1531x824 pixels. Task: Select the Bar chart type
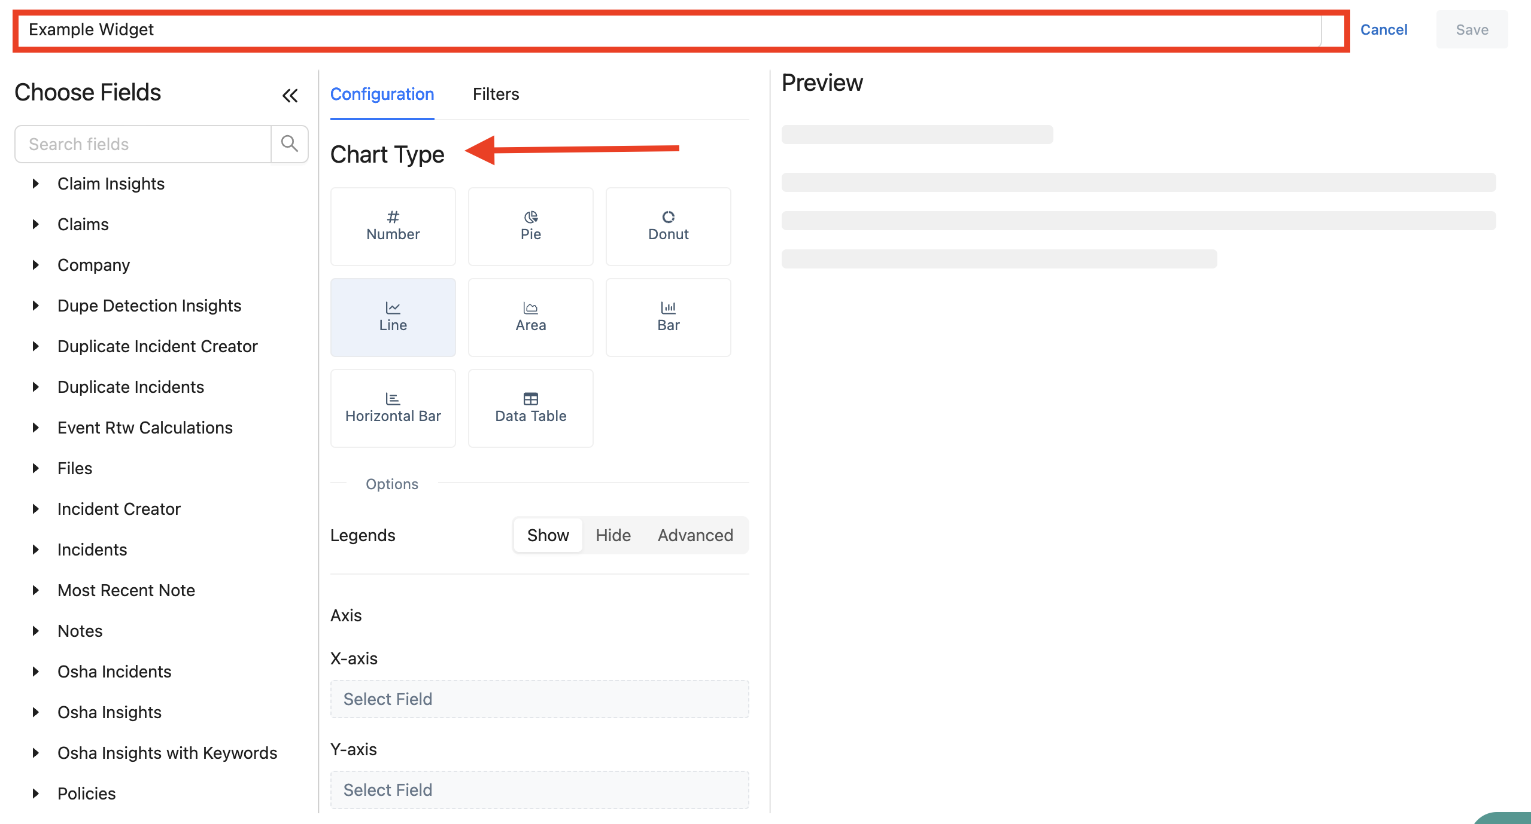tap(668, 318)
